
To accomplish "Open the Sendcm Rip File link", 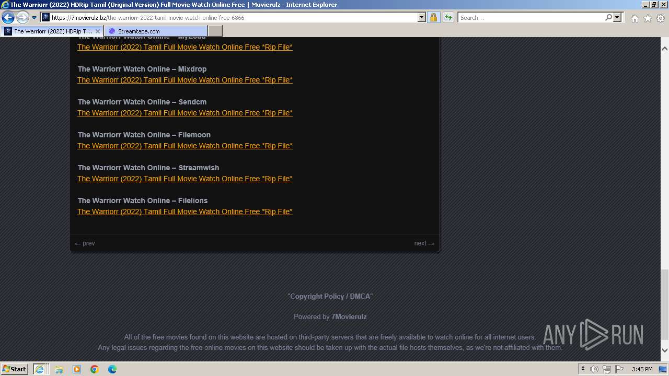I will point(185,113).
